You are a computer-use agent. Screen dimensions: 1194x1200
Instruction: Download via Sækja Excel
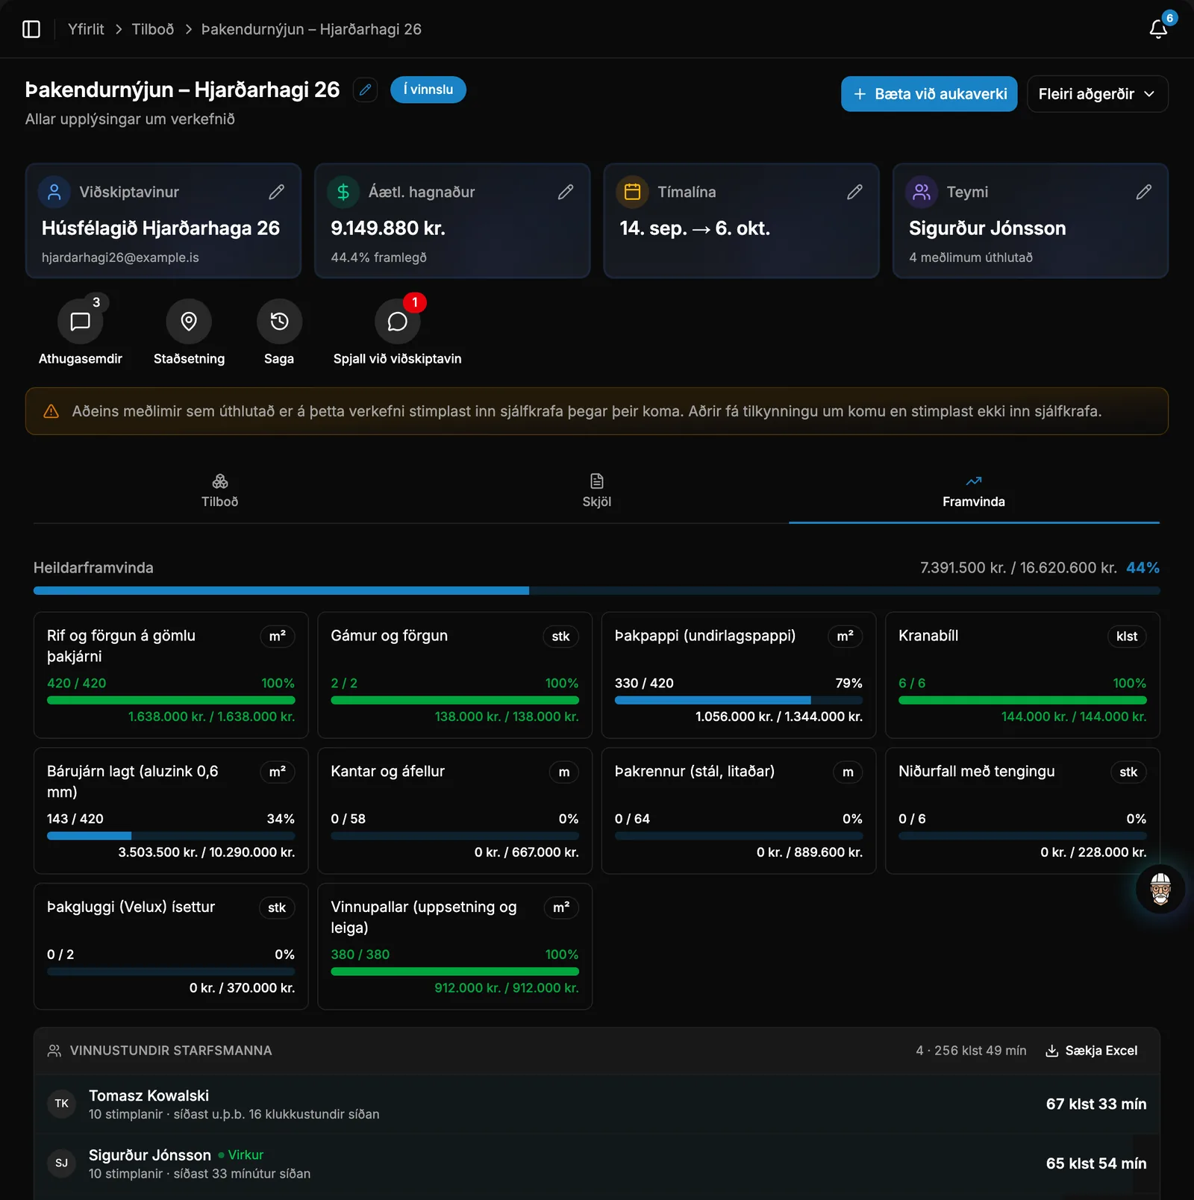click(1092, 1051)
